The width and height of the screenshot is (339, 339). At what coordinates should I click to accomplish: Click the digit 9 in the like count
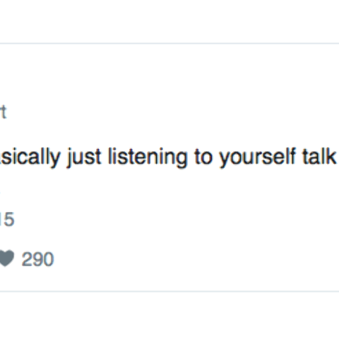37,259
